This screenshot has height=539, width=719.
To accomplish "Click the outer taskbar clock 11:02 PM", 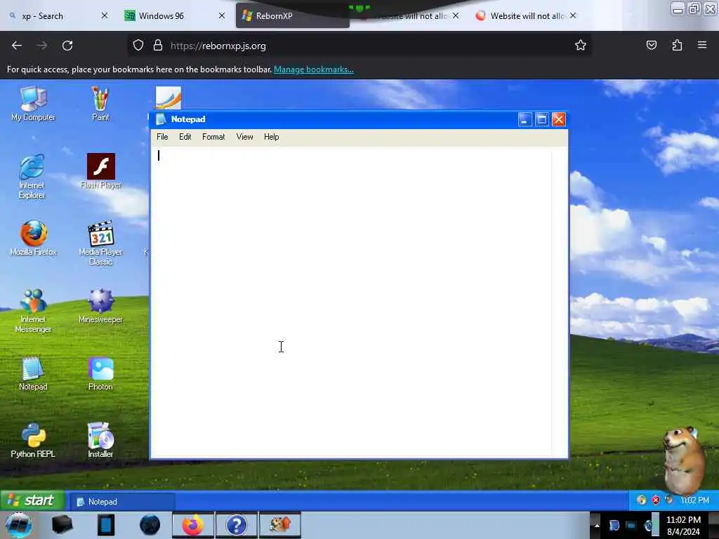I will click(683, 525).
